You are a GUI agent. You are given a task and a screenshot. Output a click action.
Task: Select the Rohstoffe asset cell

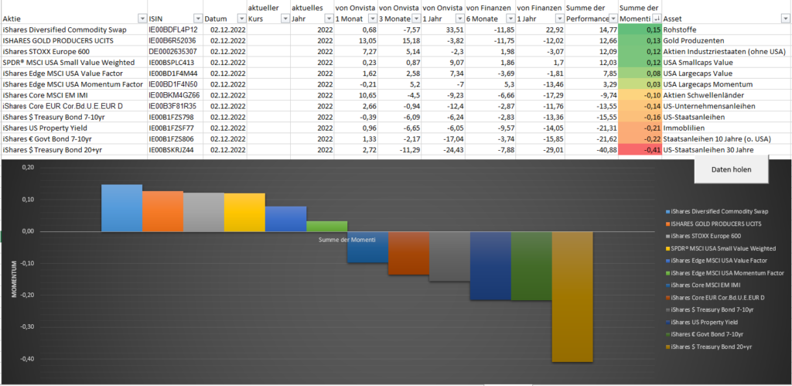pos(726,30)
